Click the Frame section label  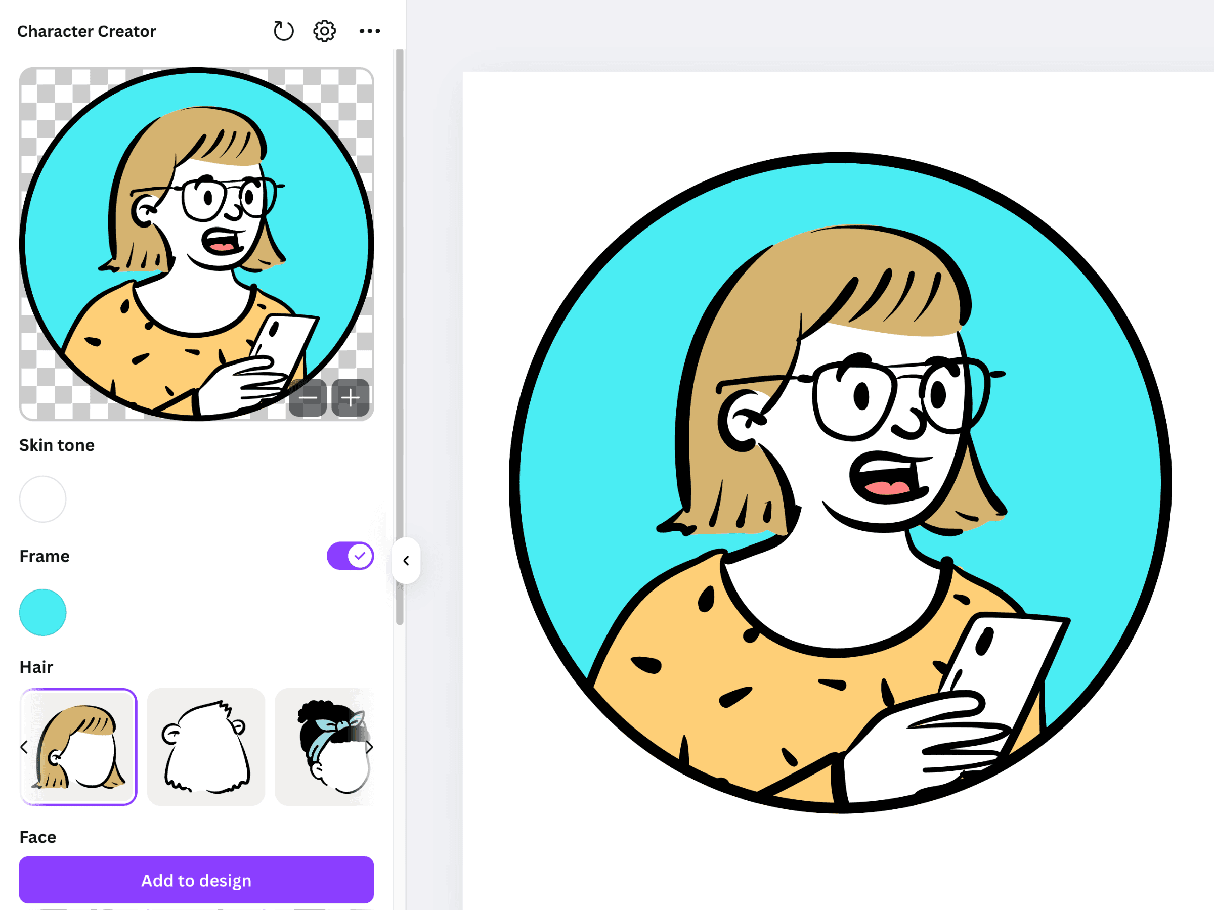(x=45, y=556)
